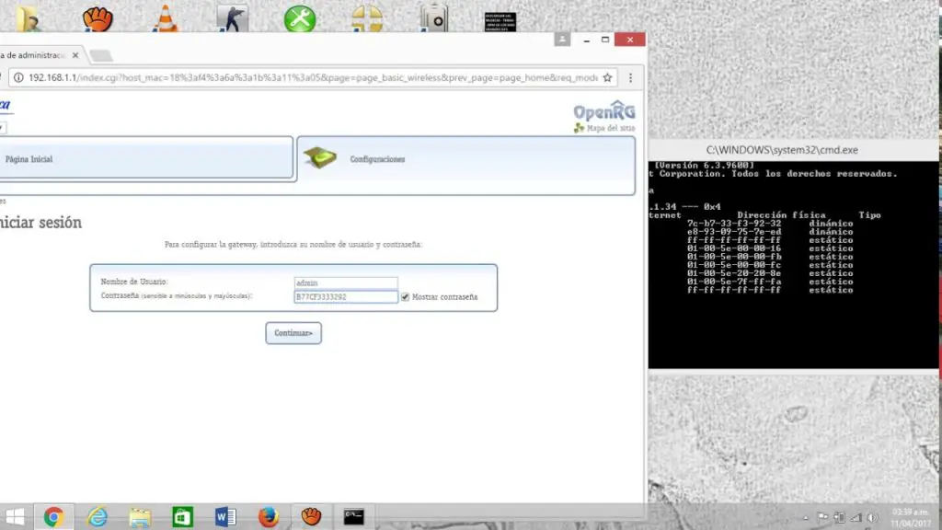
Task: Open Excel from the taskbar
Action: (x=182, y=517)
